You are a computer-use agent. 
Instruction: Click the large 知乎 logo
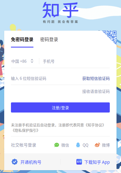[x=60, y=10]
